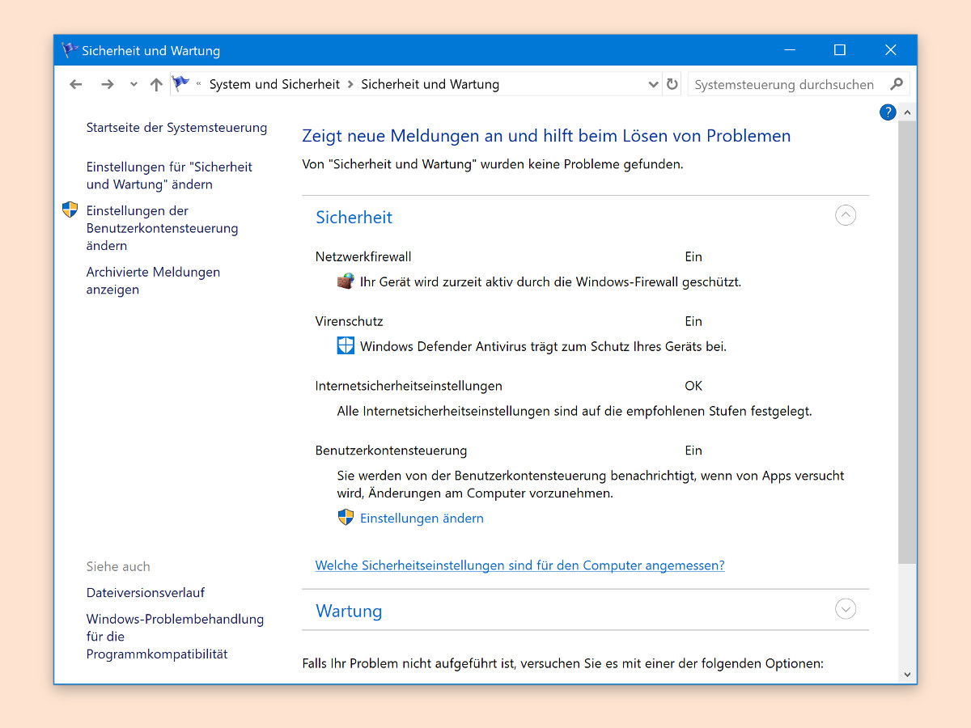Image resolution: width=971 pixels, height=728 pixels.
Task: Click the UAC shield icon in the sidebar
Action: (70, 210)
